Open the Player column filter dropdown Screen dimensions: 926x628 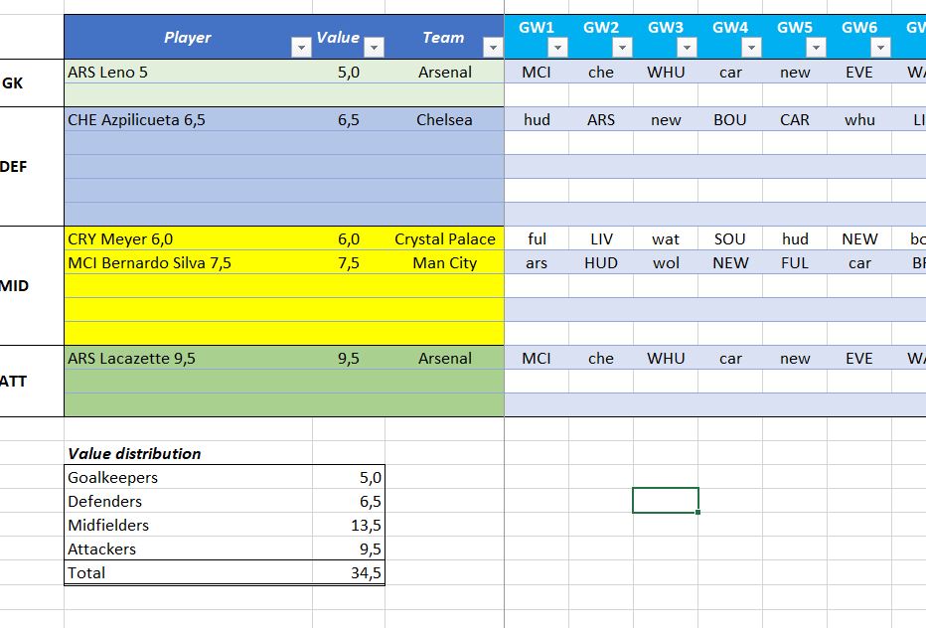[300, 47]
